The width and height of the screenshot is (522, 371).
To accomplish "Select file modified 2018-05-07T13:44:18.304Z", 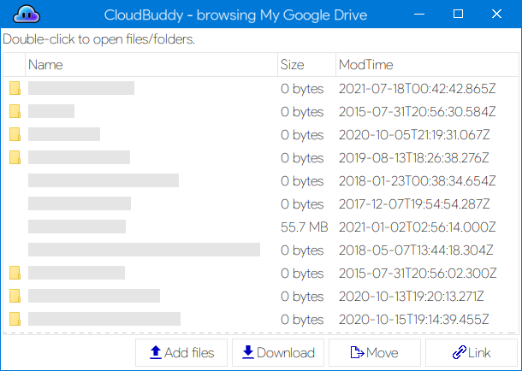I will pyautogui.click(x=261, y=250).
